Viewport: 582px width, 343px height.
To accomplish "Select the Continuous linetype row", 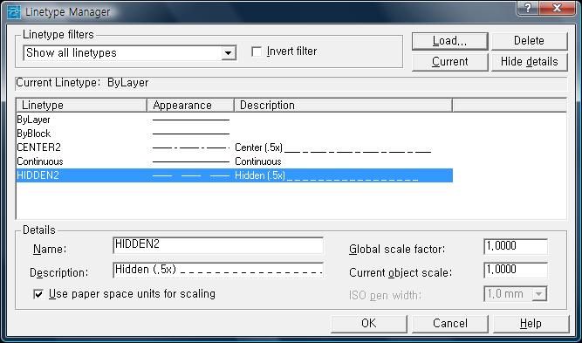I will click(x=235, y=161).
